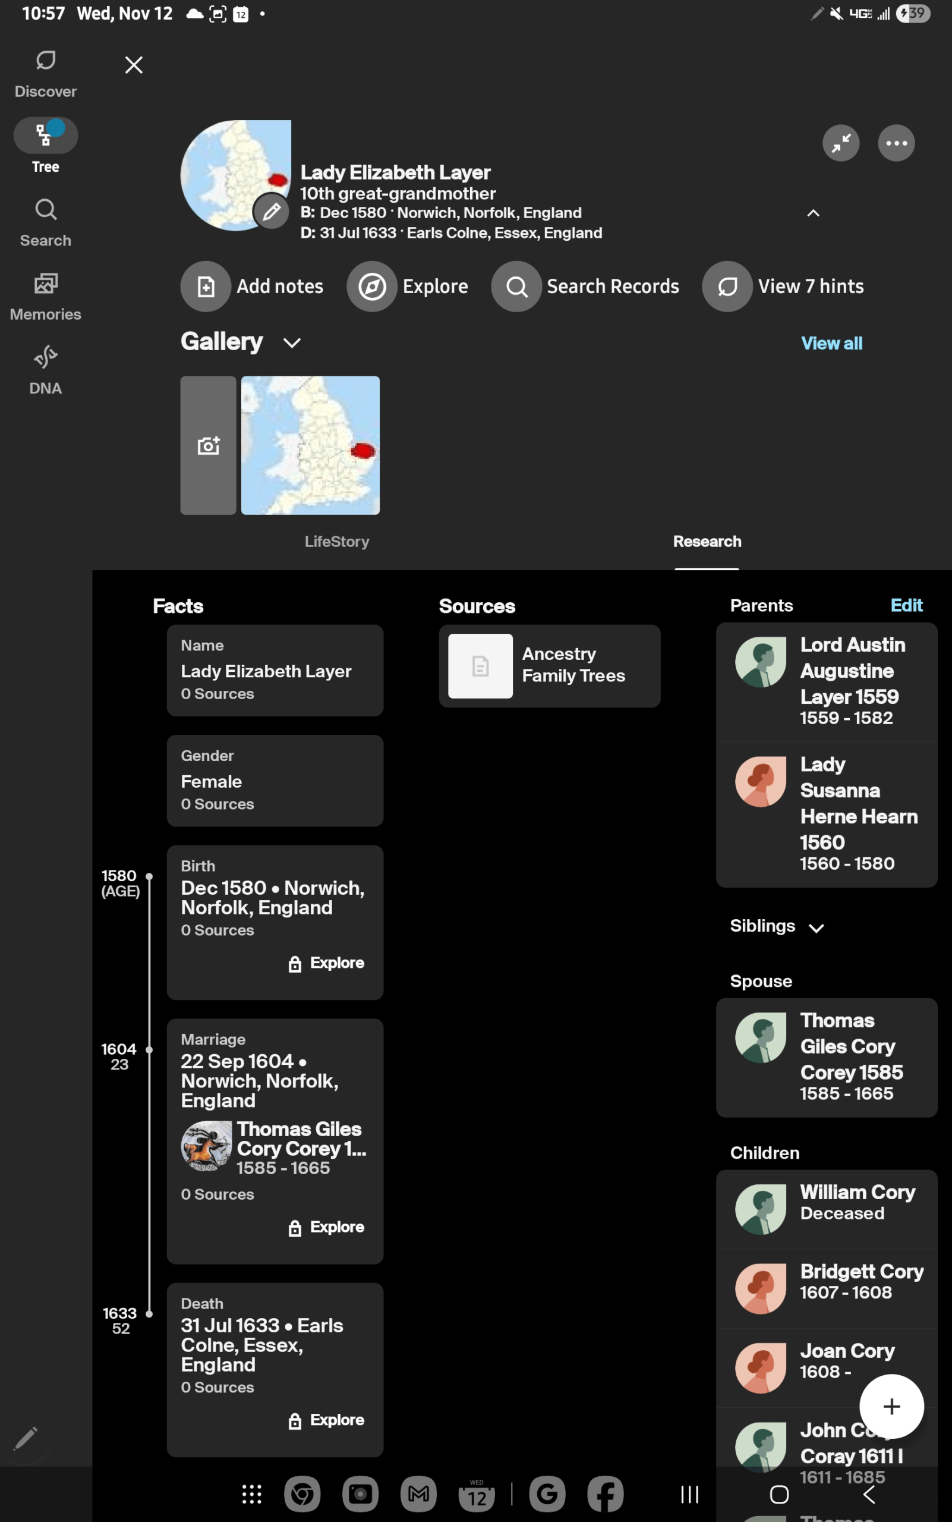
Task: Open Facebook from the taskbar
Action: 605,1493
